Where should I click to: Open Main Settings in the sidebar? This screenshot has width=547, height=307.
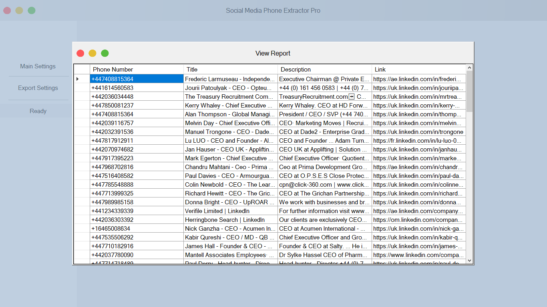pyautogui.click(x=38, y=66)
